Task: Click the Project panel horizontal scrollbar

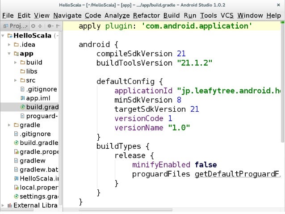Action: [17, 210]
